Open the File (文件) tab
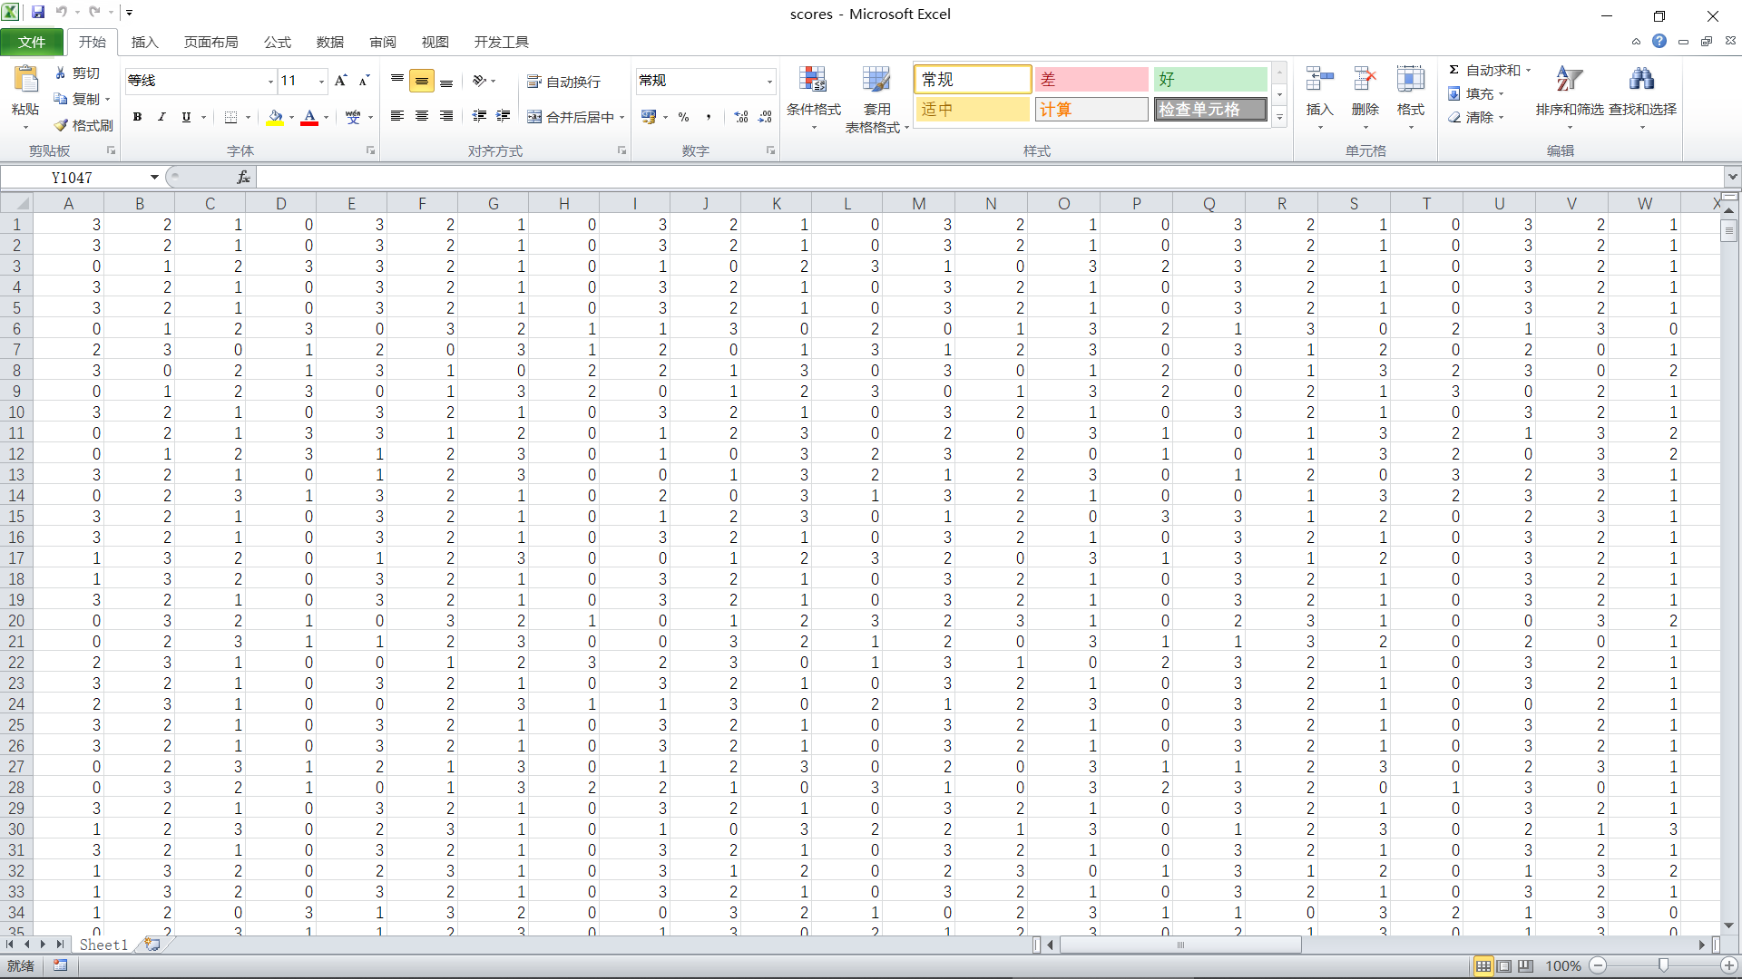Image resolution: width=1742 pixels, height=979 pixels. point(32,43)
